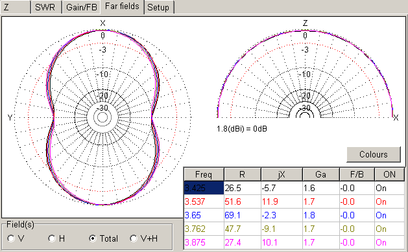Select the H field radio button
Image resolution: width=408 pixels, height=252 pixels.
tap(56, 238)
